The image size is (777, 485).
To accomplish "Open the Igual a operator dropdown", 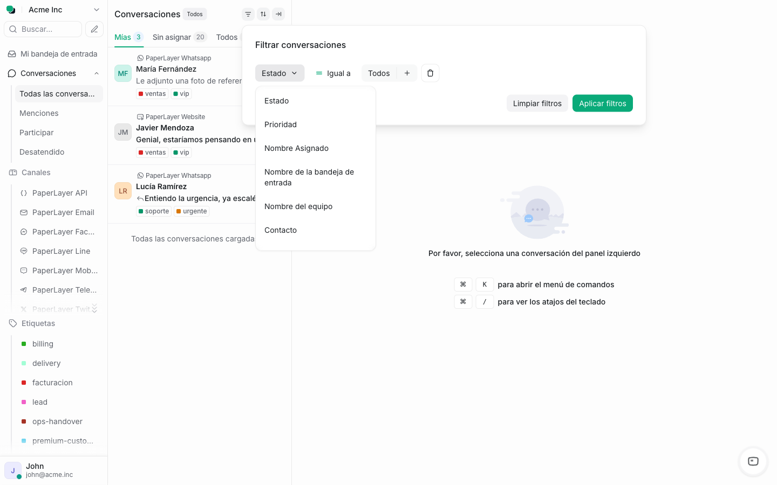I will [333, 73].
